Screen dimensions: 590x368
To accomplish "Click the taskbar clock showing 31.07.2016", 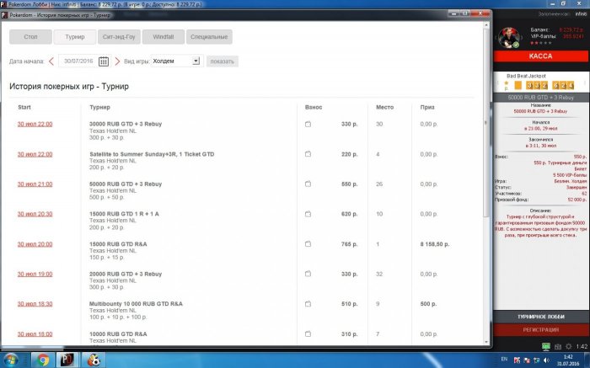I will (x=568, y=360).
